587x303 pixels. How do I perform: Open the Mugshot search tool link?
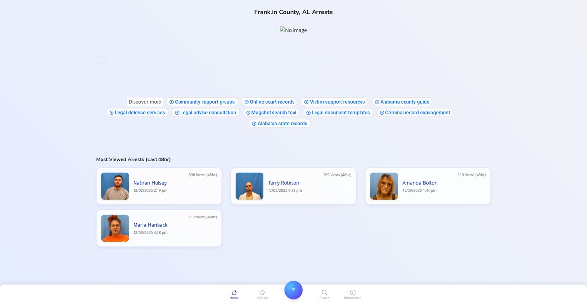pos(271,112)
